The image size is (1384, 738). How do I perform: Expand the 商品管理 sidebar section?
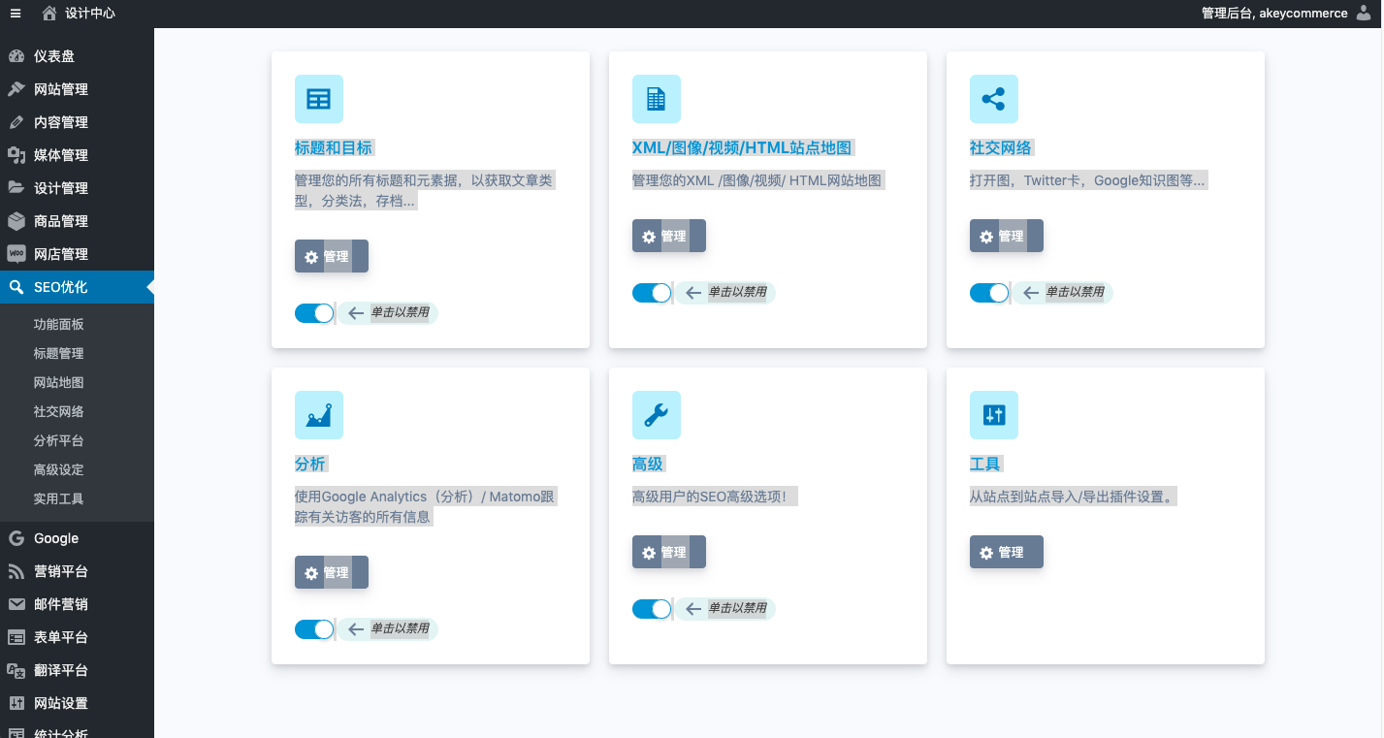pyautogui.click(x=60, y=221)
